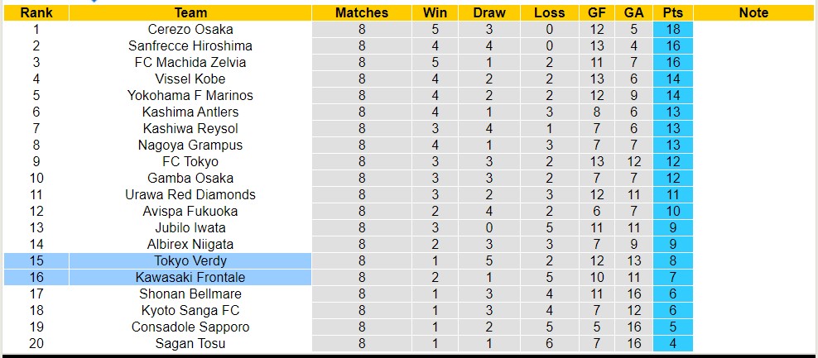Sort by the Matches column header

pos(362,12)
